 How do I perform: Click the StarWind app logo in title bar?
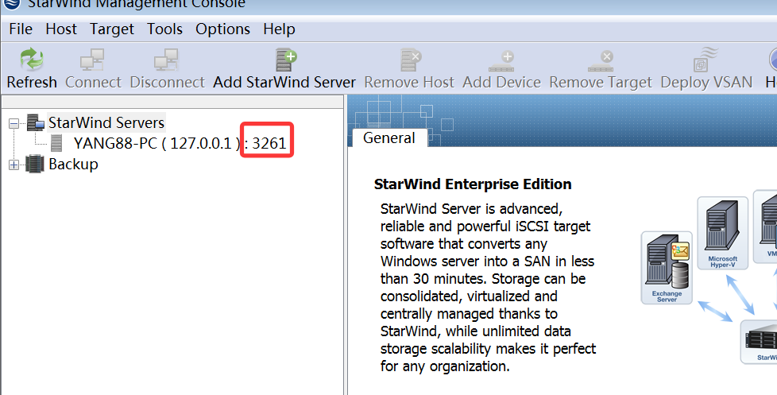tap(12, 3)
